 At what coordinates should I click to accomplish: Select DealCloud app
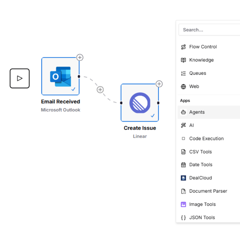click(x=209, y=178)
